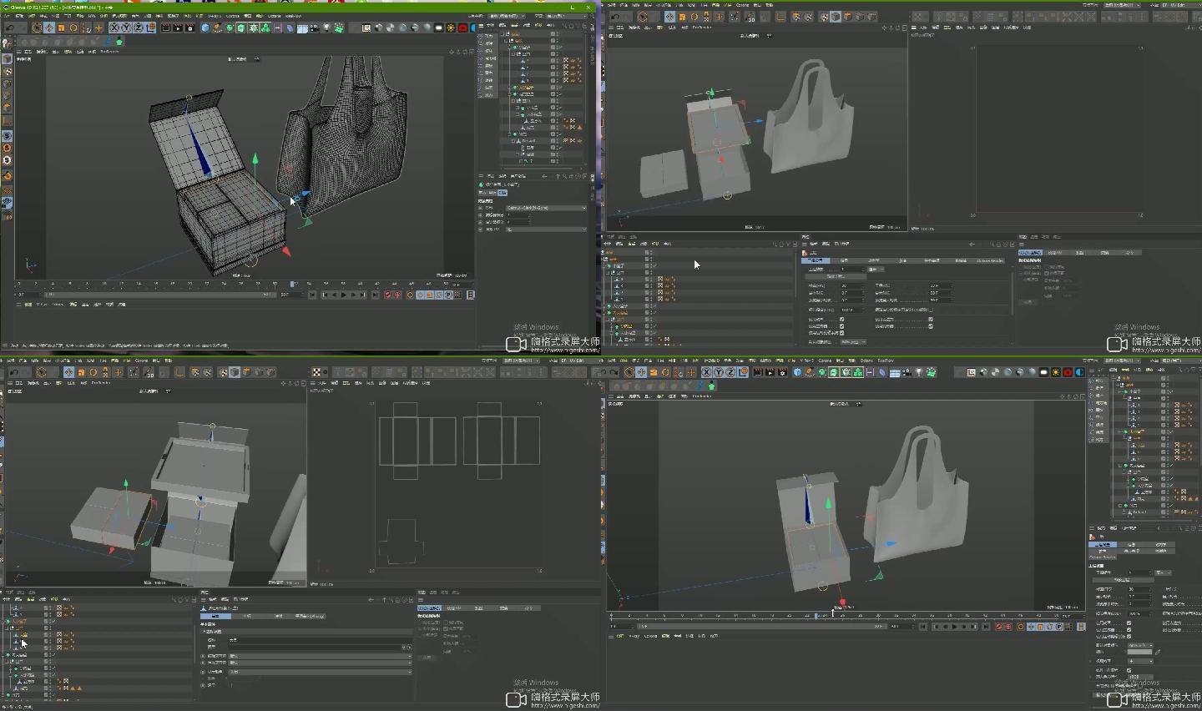Toggle X-axis lock in bottom-right window
The width and height of the screenshot is (1202, 711).
tap(706, 372)
